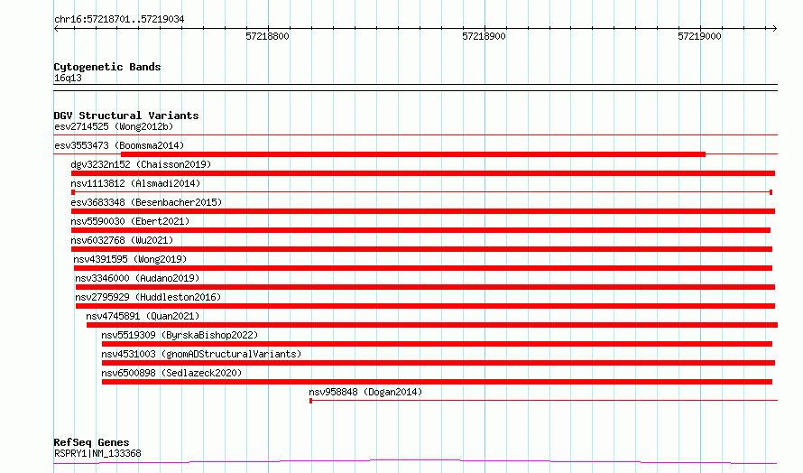The width and height of the screenshot is (803, 473).
Task: Click the red bar under nsv4391595
Action: [423, 268]
